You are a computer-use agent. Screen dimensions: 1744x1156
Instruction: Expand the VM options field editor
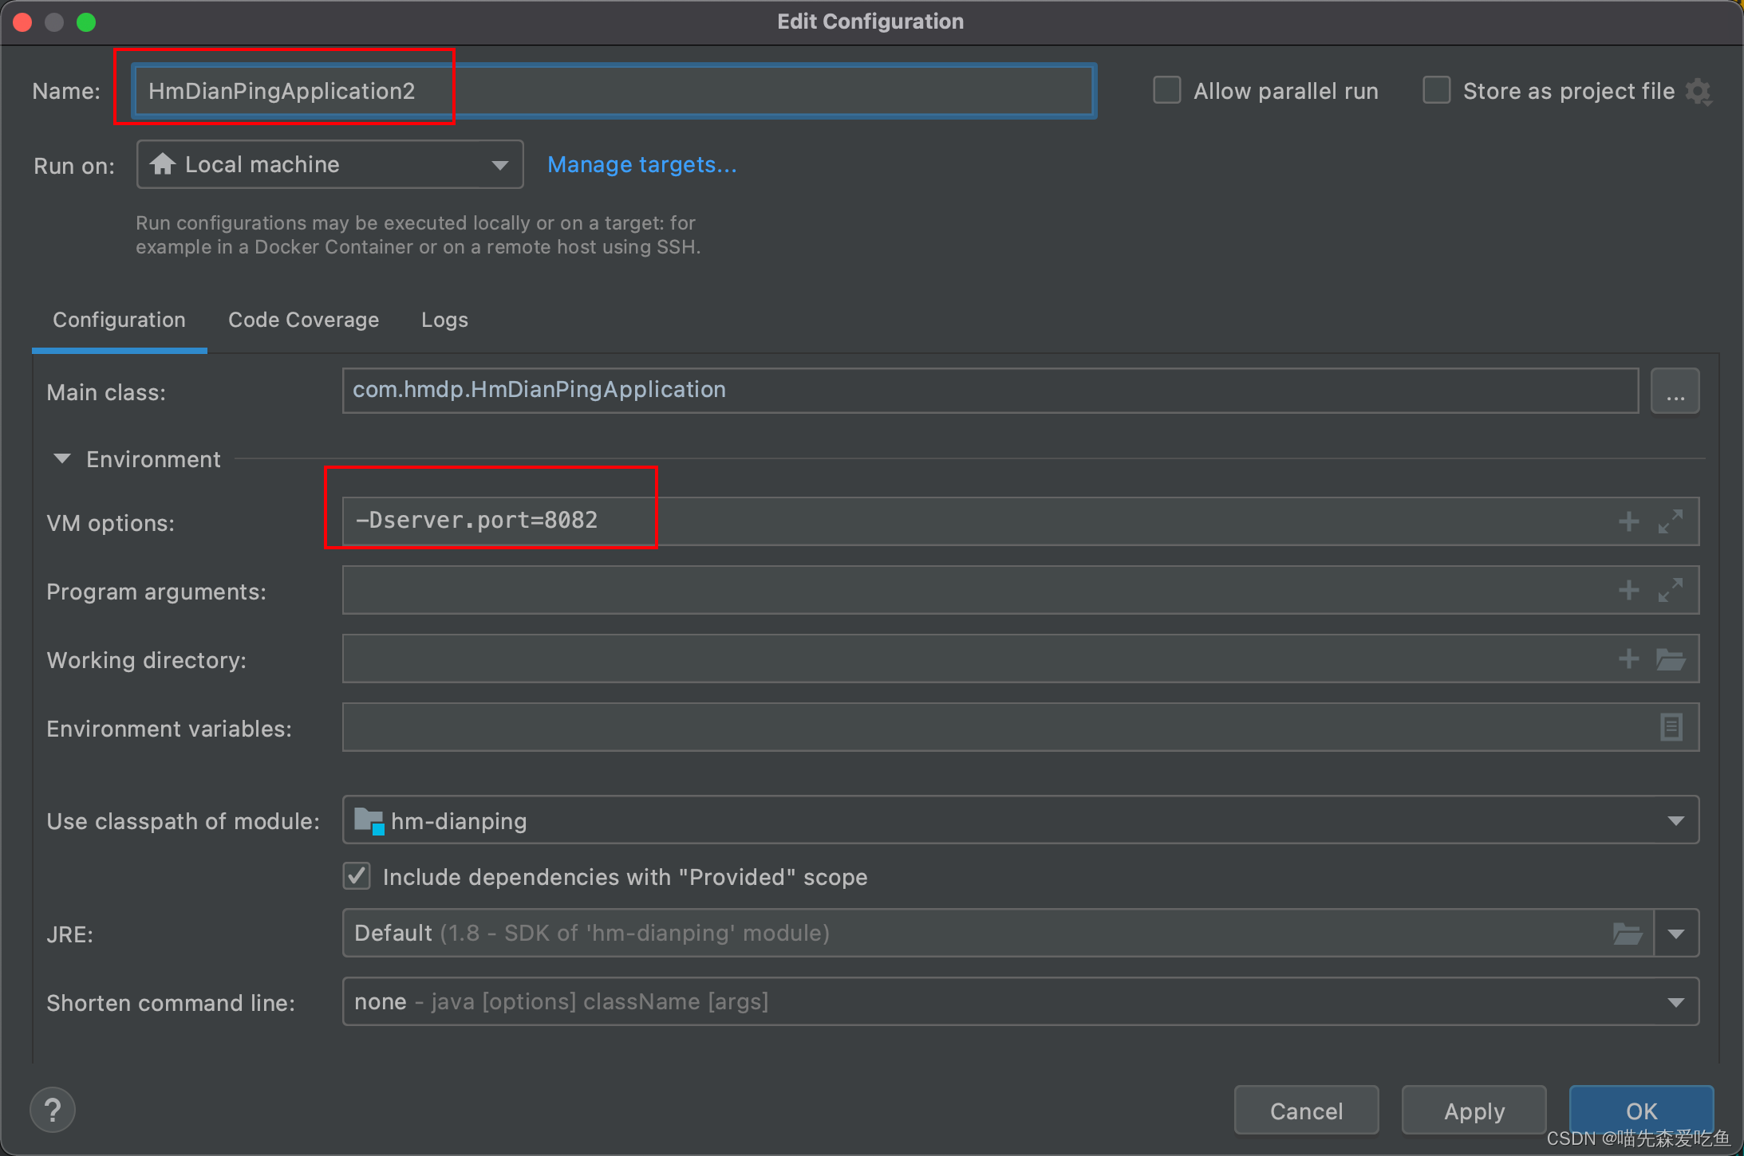[x=1671, y=521]
